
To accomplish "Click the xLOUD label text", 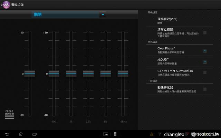I will 163,60.
